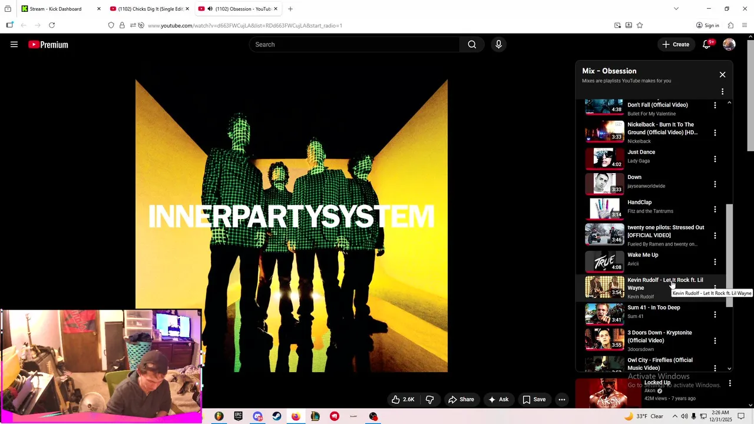Open a new browser tab

[290, 9]
